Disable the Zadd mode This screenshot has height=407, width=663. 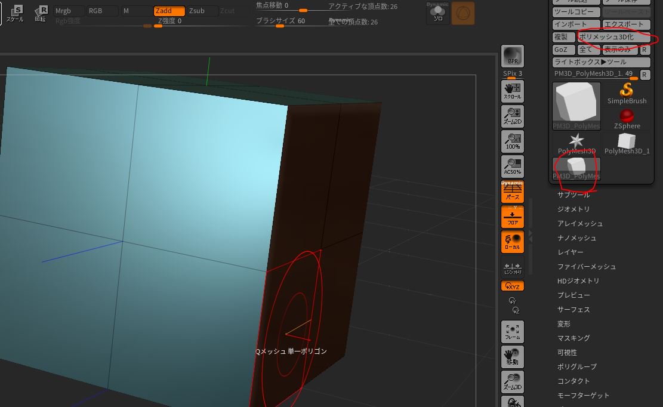point(169,11)
